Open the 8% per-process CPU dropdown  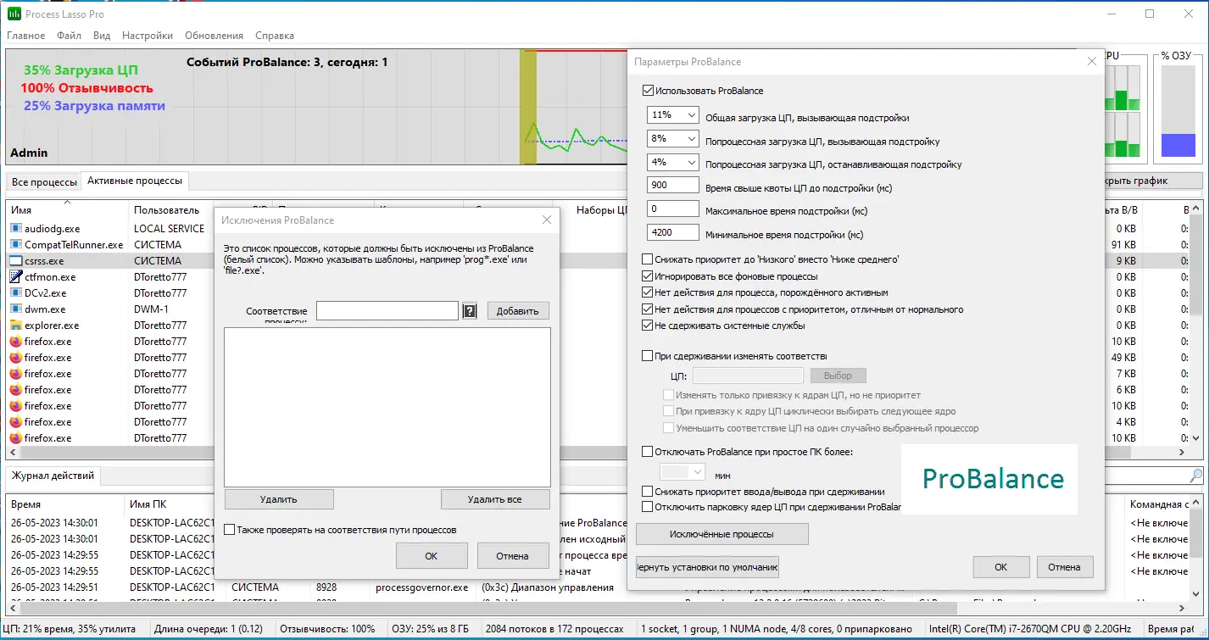coord(672,138)
